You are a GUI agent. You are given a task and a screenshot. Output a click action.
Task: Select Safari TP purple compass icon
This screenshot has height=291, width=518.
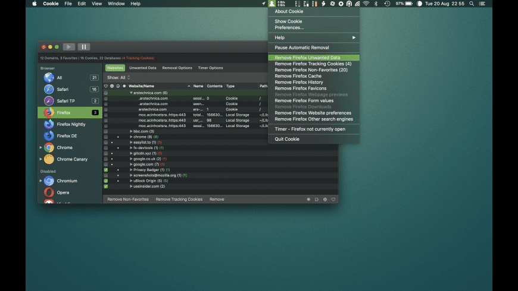pyautogui.click(x=49, y=101)
